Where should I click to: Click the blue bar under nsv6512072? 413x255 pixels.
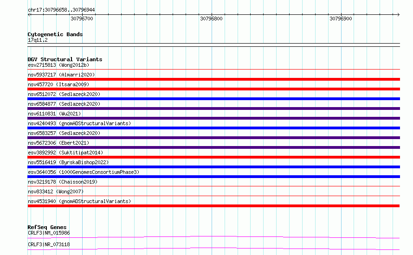pyautogui.click(x=213, y=99)
